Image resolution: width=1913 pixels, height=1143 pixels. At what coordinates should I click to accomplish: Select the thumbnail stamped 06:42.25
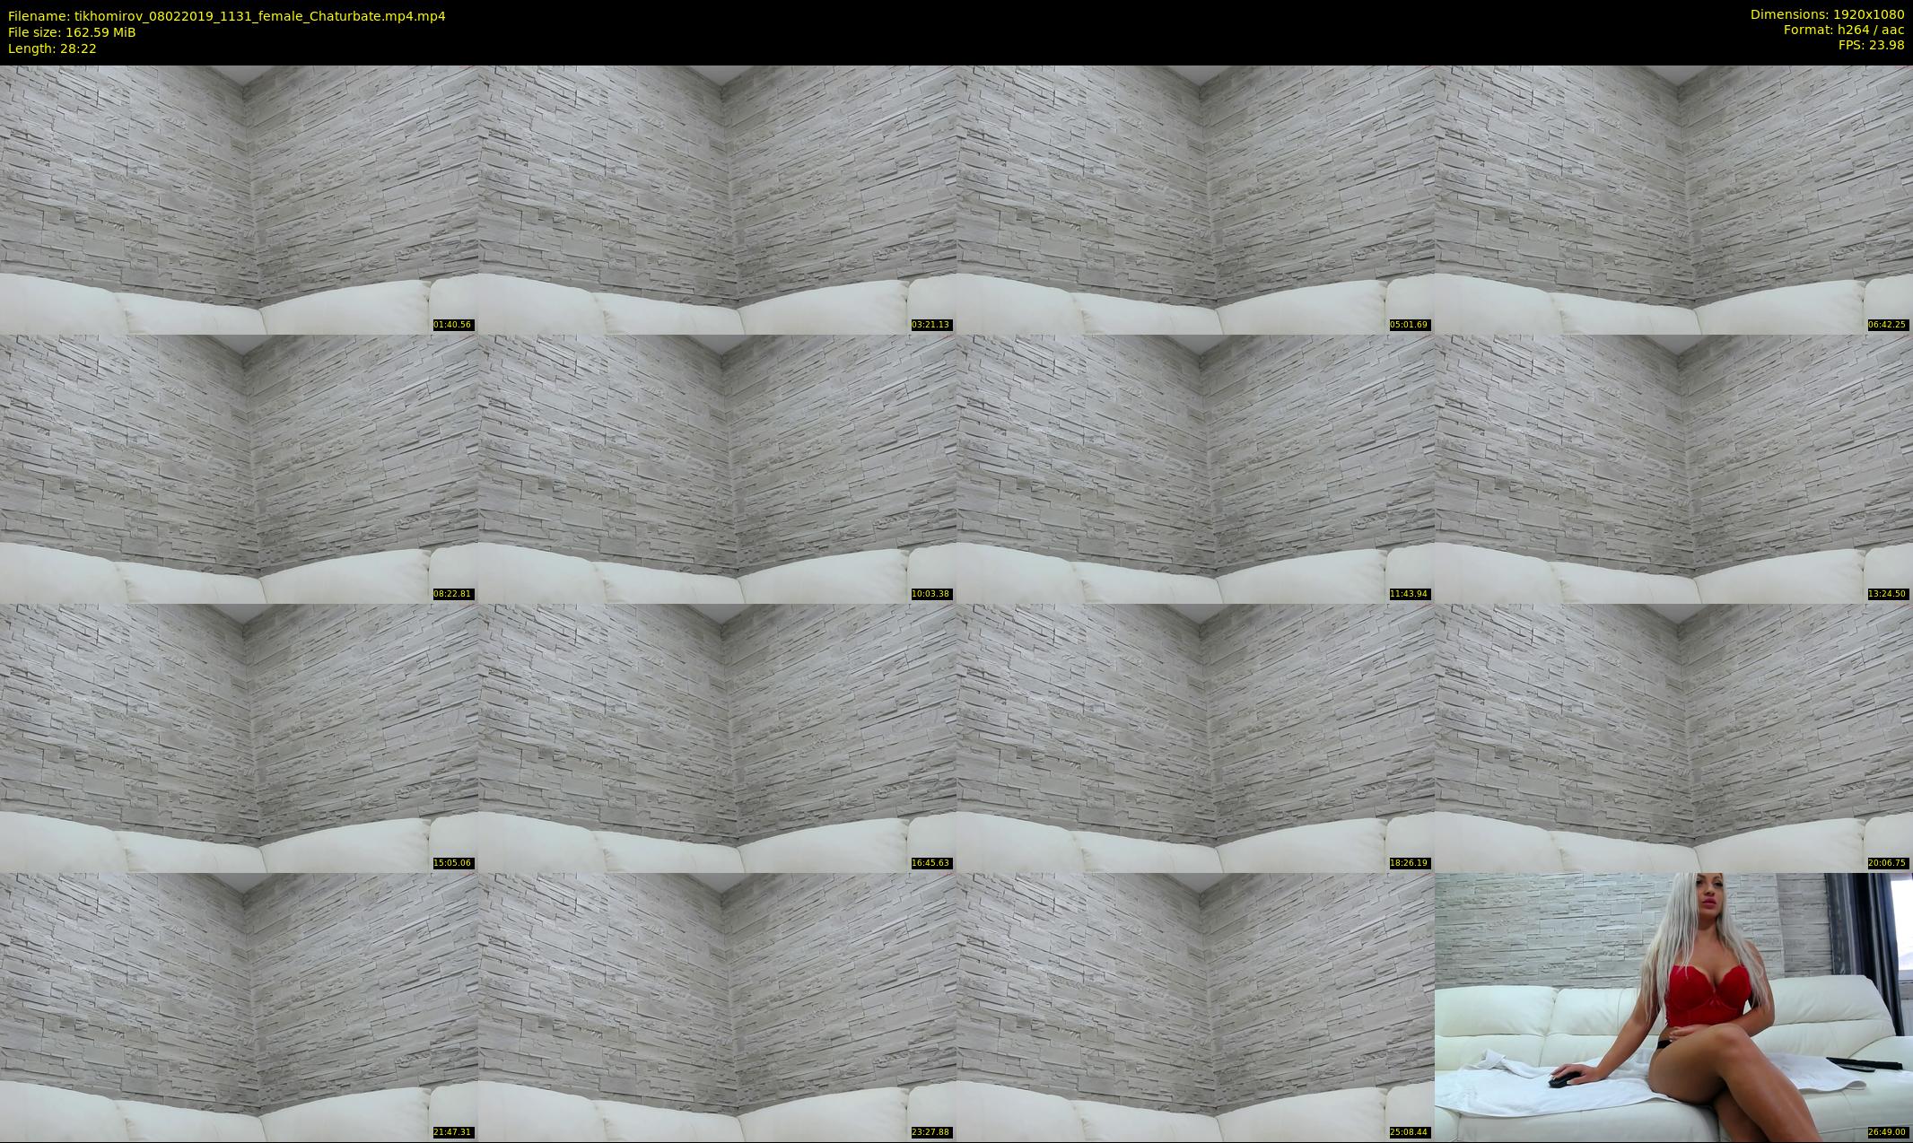pyautogui.click(x=1673, y=199)
